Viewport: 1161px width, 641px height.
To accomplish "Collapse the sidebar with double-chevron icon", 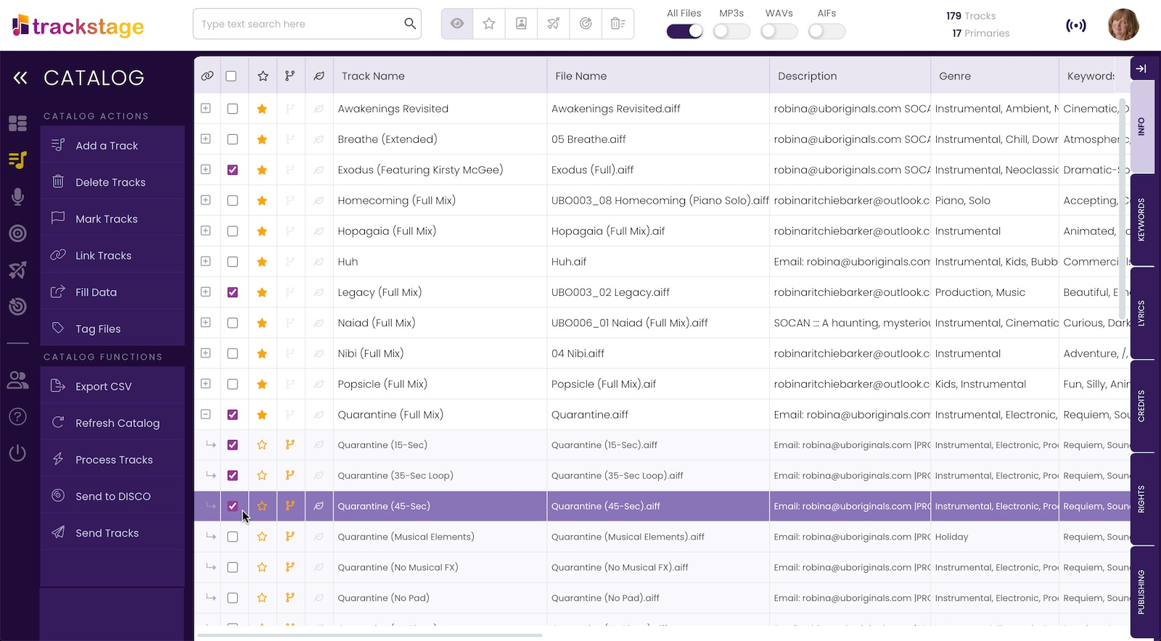I will [20, 78].
